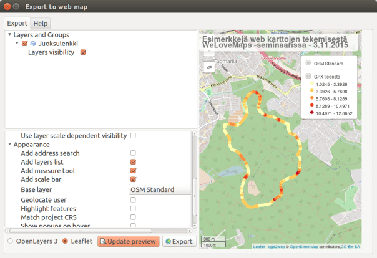
Task: Toggle the Layers visibility checkbox
Action: [83, 52]
